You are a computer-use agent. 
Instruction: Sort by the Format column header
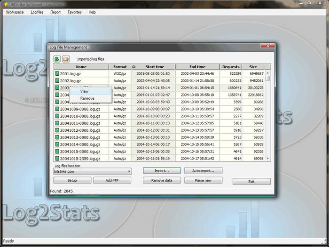[x=120, y=67]
